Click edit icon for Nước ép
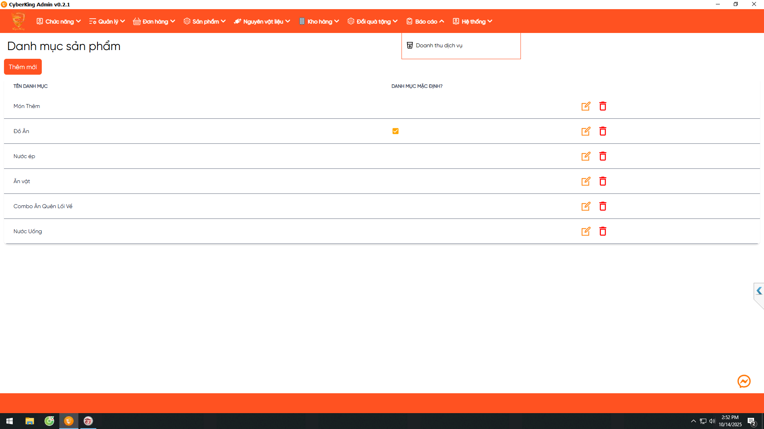The height and width of the screenshot is (429, 764). (x=586, y=156)
